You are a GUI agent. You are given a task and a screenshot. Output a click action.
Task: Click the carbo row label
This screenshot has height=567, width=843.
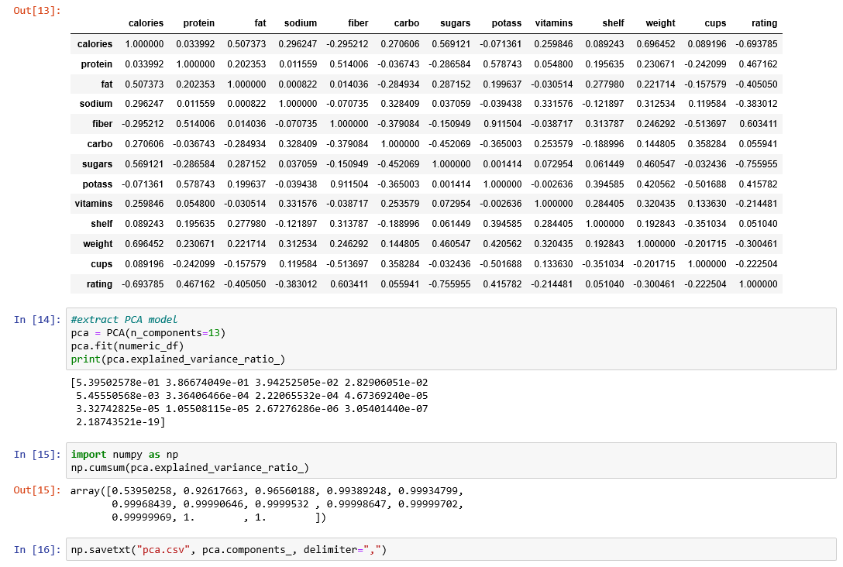pyautogui.click(x=99, y=144)
